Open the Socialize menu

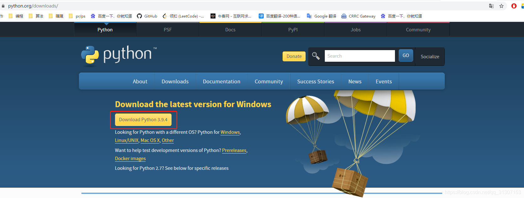tap(430, 57)
